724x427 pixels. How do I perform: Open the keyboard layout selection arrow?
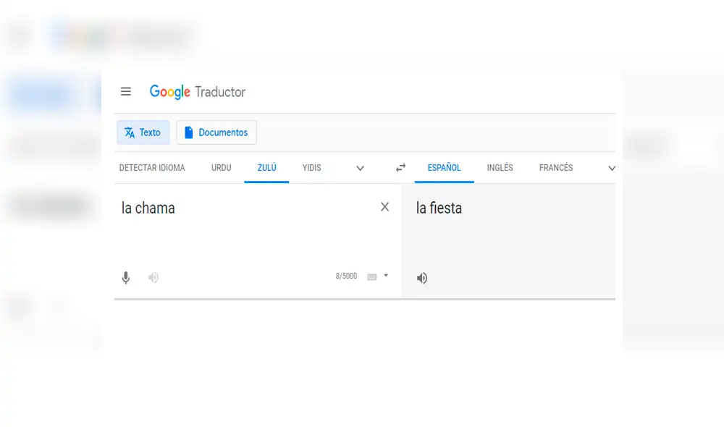(385, 276)
